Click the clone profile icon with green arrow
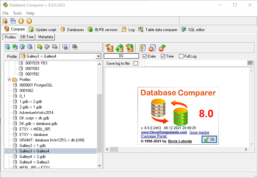 (15, 47)
